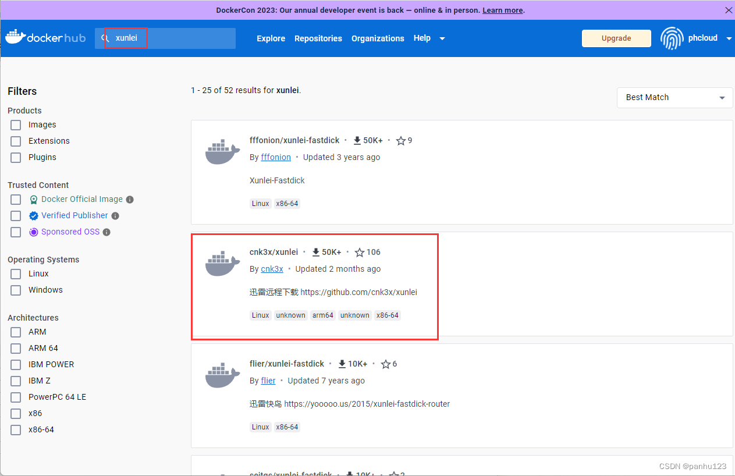Open the phcloud account dropdown
This screenshot has width=735, height=476.
tap(729, 39)
